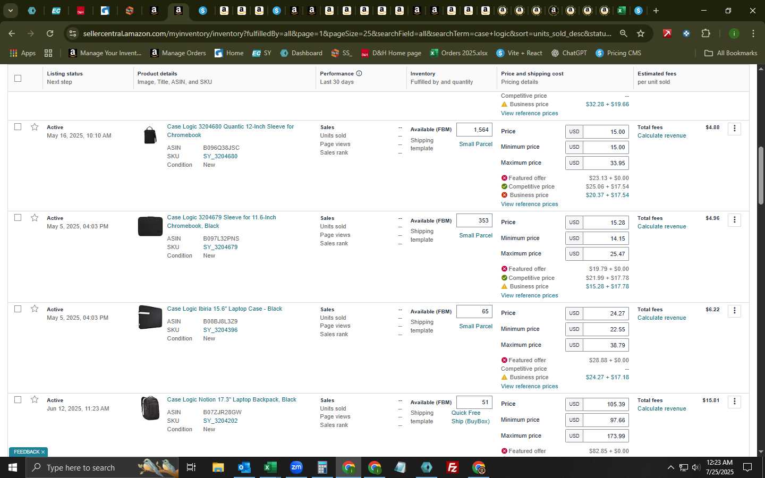Open Manage Orders bookmark

click(x=178, y=53)
